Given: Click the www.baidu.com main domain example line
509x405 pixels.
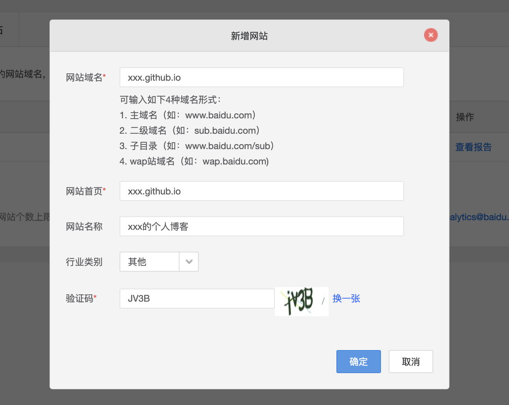Looking at the screenshot, I should (188, 115).
